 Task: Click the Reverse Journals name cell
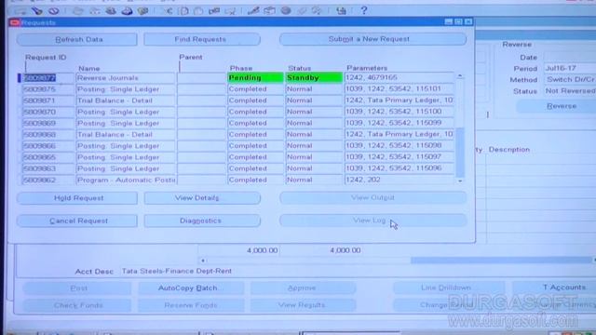point(126,78)
